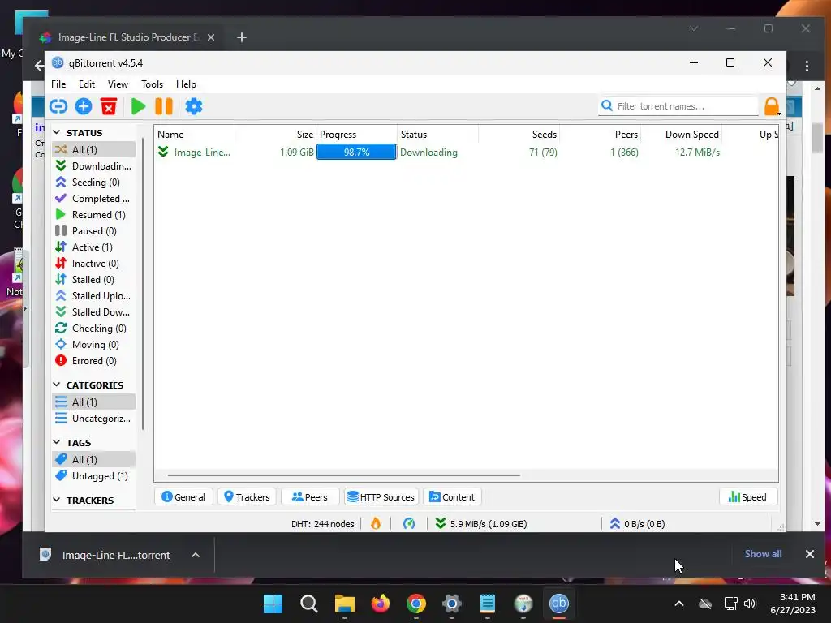The image size is (831, 623).
Task: Select the Completed status filter
Action: tap(94, 198)
